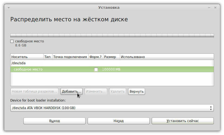Click the Использовано column header

pyautogui.click(x=167, y=57)
